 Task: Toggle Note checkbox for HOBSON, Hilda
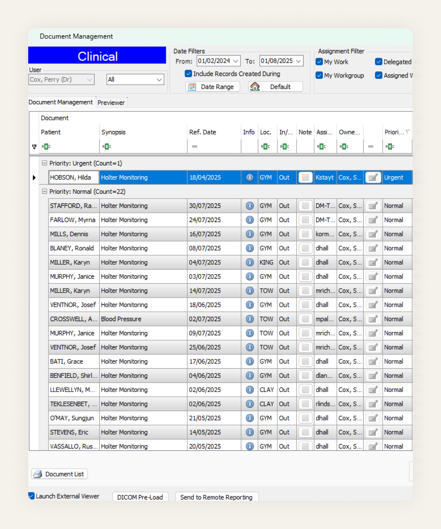click(305, 178)
